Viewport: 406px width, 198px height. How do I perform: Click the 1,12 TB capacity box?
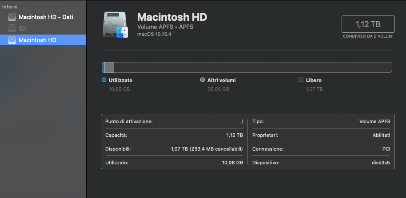click(368, 24)
